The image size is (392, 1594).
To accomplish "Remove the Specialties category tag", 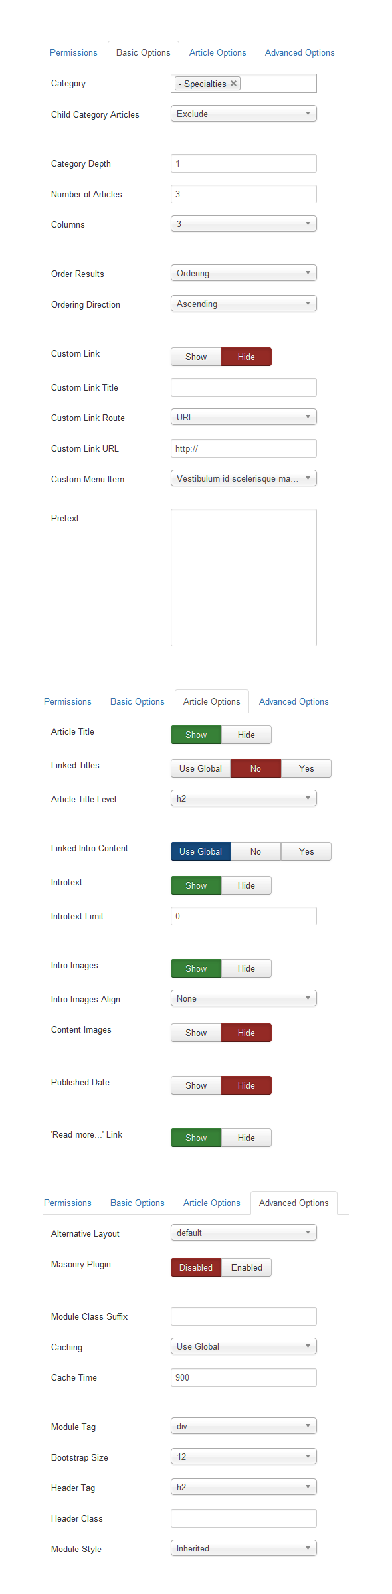I will pos(233,84).
